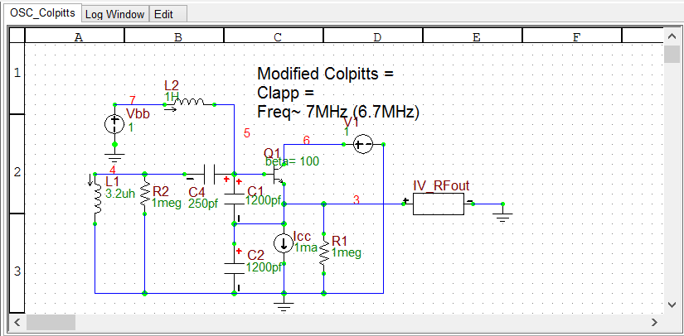Select the ground symbol under Vbb

click(114, 156)
